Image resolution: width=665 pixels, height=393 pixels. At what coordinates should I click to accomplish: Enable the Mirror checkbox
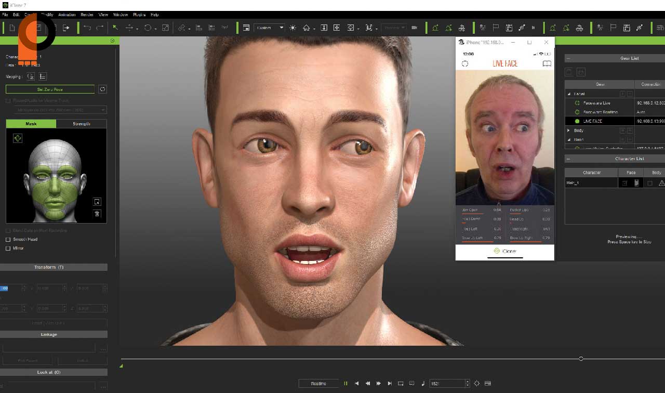tap(8, 248)
